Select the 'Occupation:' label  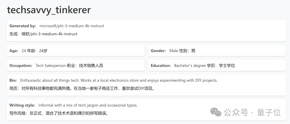coord(21,65)
